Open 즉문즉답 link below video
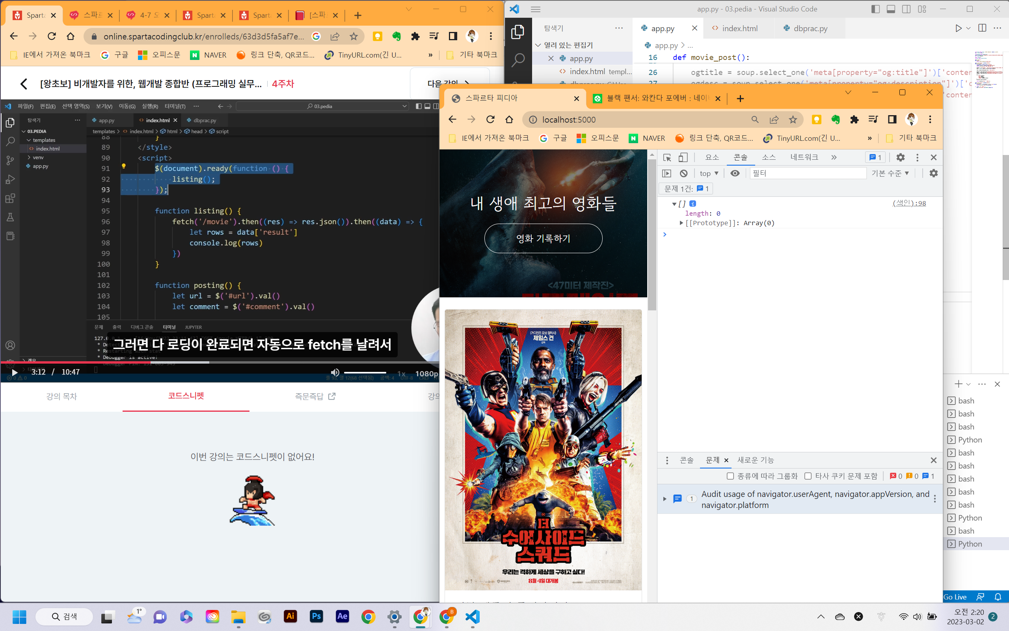This screenshot has width=1009, height=631. pyautogui.click(x=315, y=396)
